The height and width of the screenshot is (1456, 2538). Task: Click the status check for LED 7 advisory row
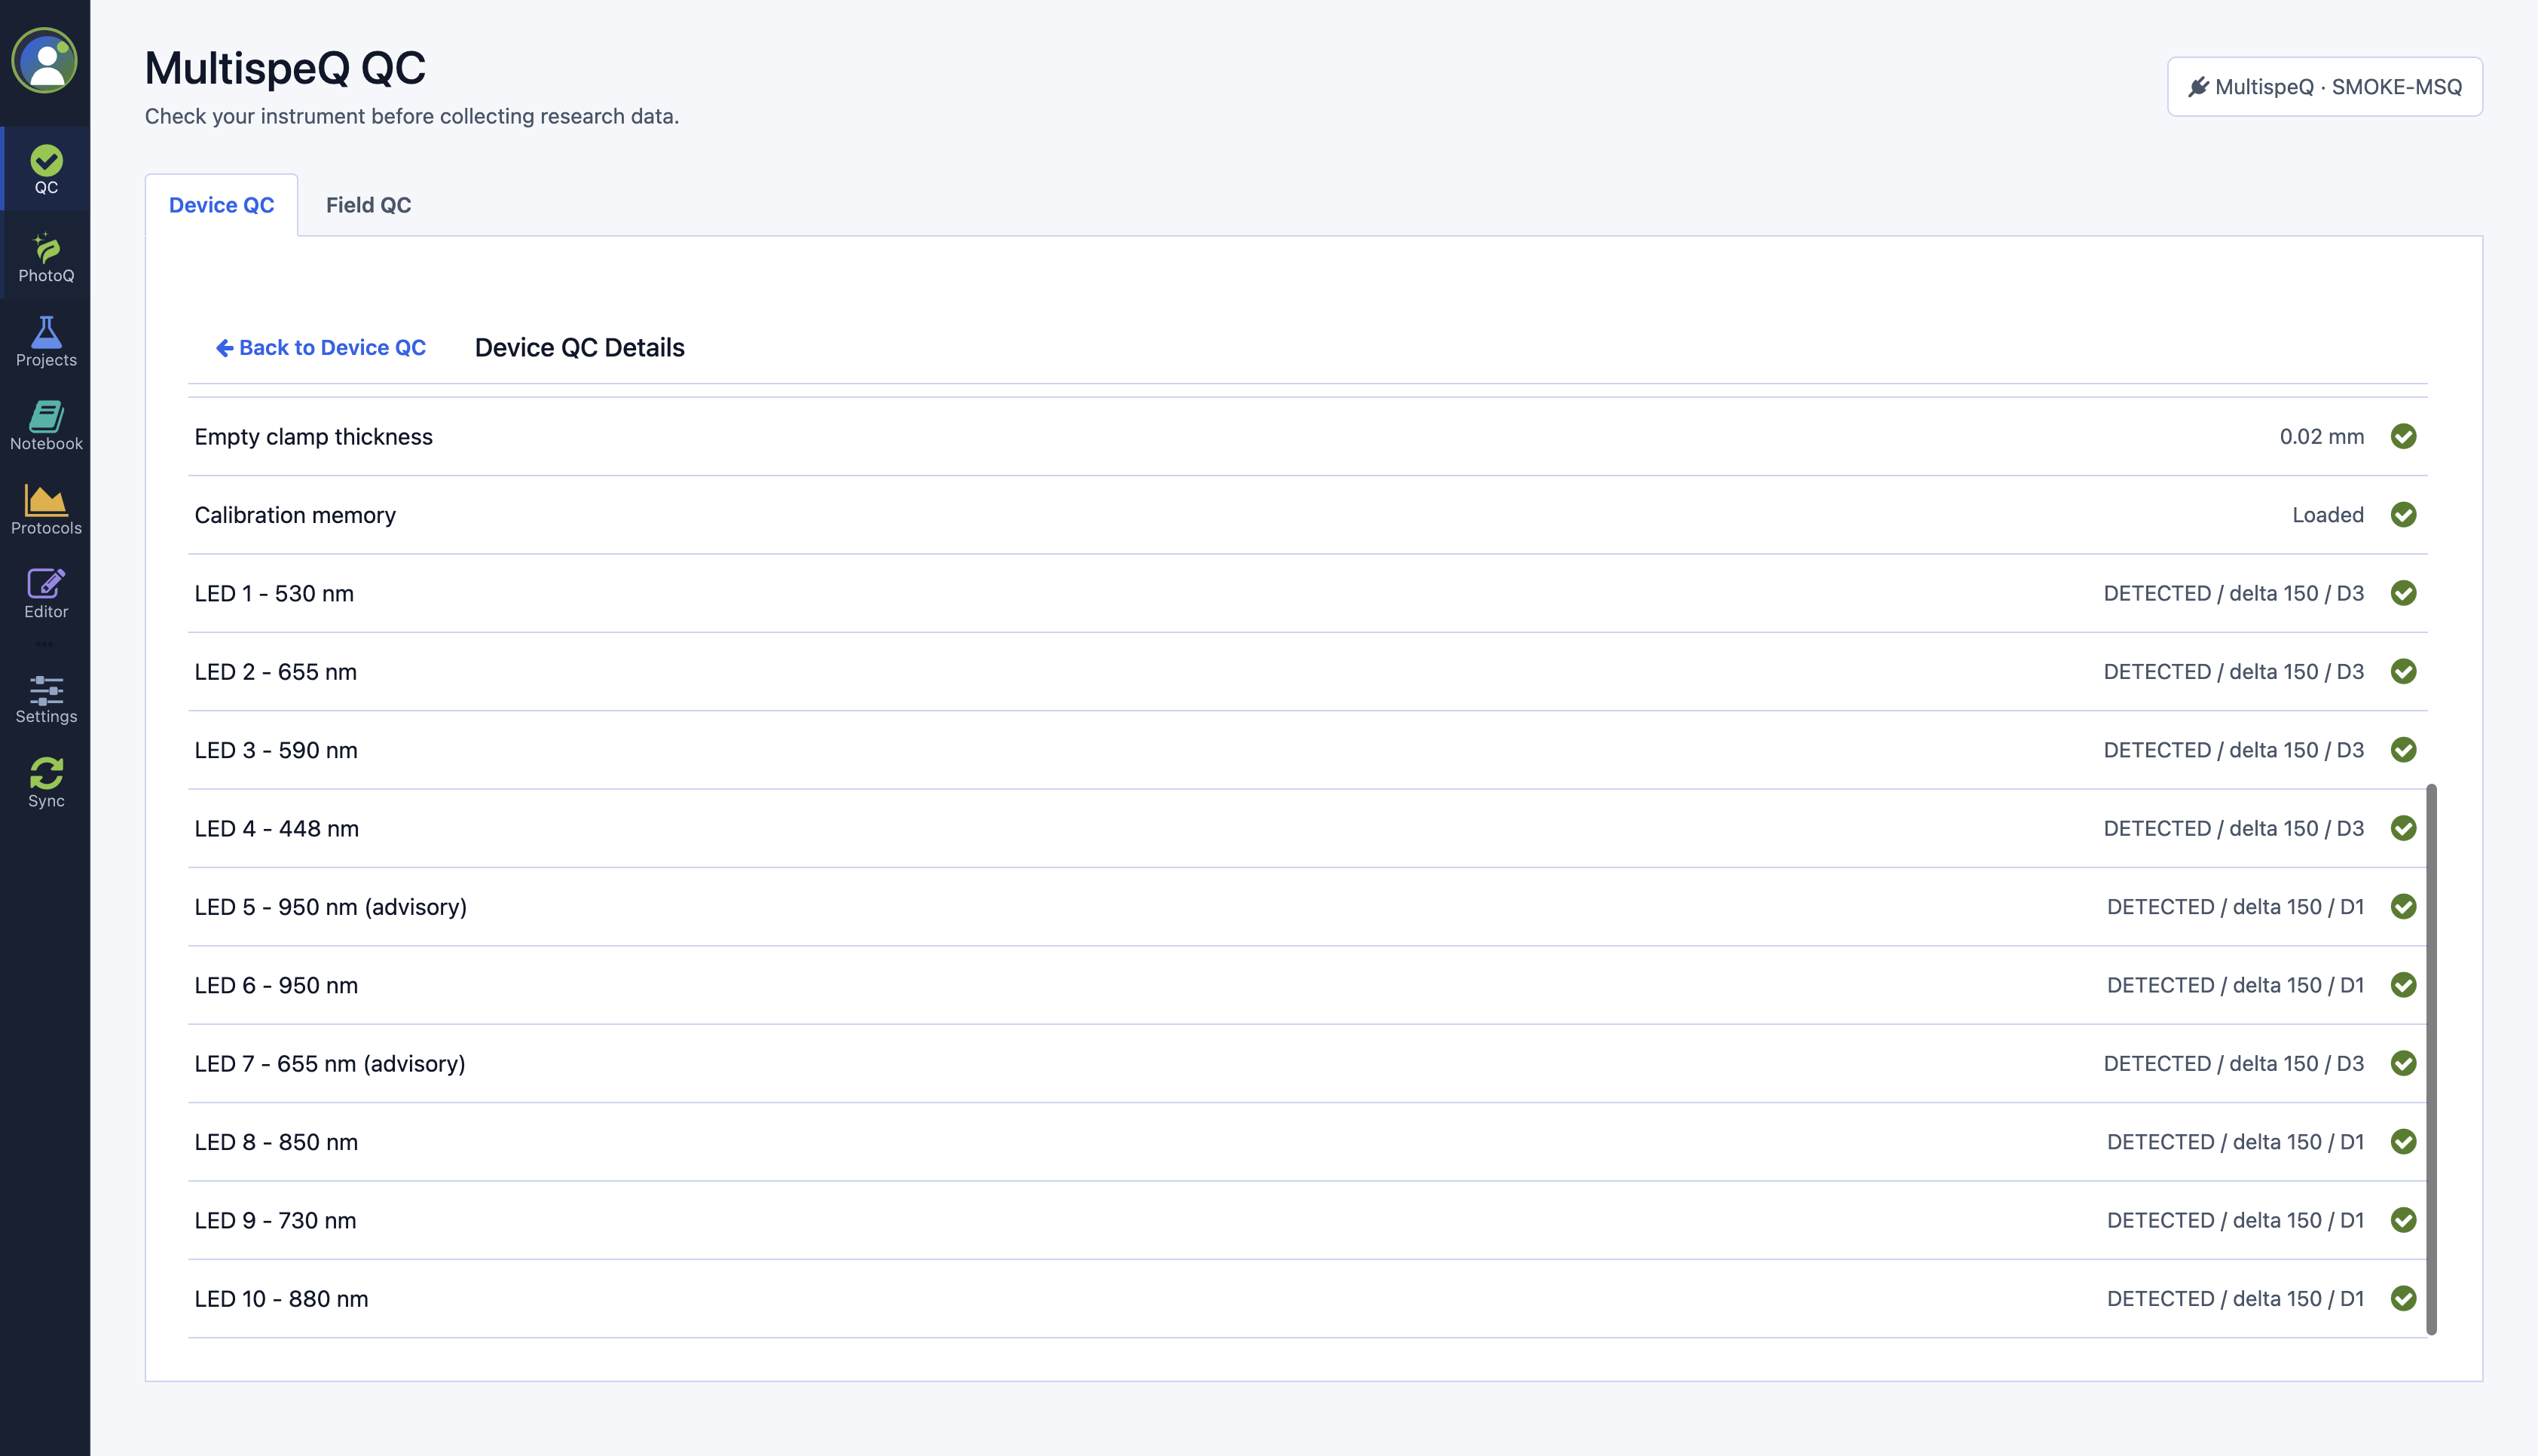pos(2403,1063)
